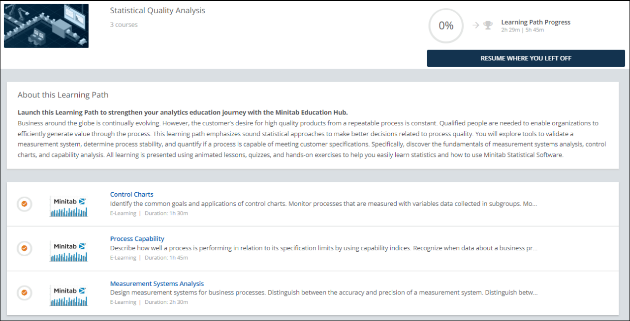The image size is (630, 321).
Task: Click the 3 courses count text
Action: [124, 25]
